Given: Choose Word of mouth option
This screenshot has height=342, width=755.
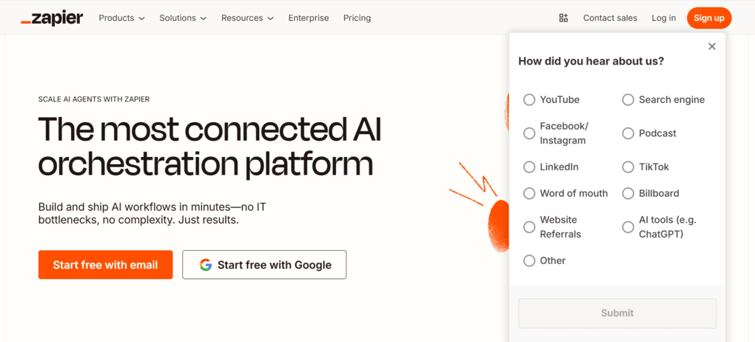Looking at the screenshot, I should 529,194.
